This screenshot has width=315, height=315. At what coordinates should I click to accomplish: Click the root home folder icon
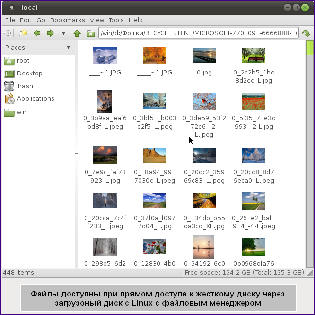point(9,61)
